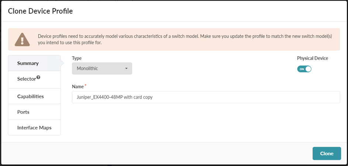The image size is (348, 166).
Task: Click the ON text inside the toggle
Action: 302,69
